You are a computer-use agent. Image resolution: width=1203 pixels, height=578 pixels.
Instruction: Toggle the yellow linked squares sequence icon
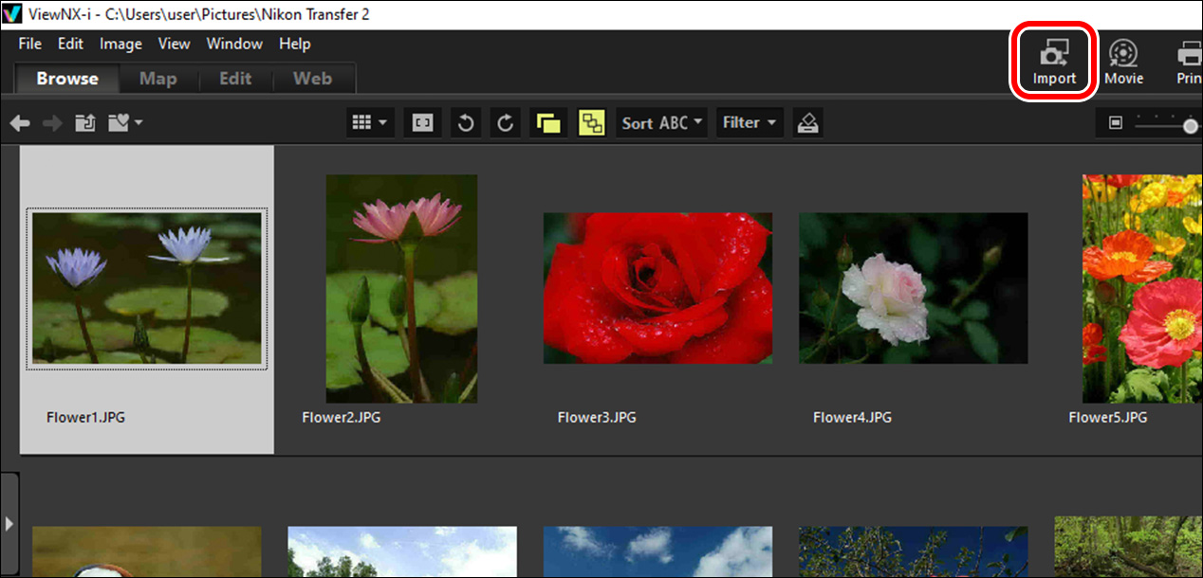point(591,123)
